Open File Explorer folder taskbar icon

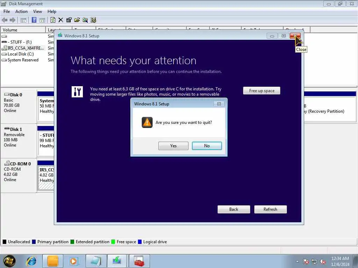click(53, 261)
